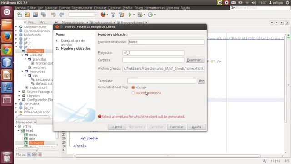
Task: Click the Browse button beside Template
Action: pyautogui.click(x=201, y=81)
